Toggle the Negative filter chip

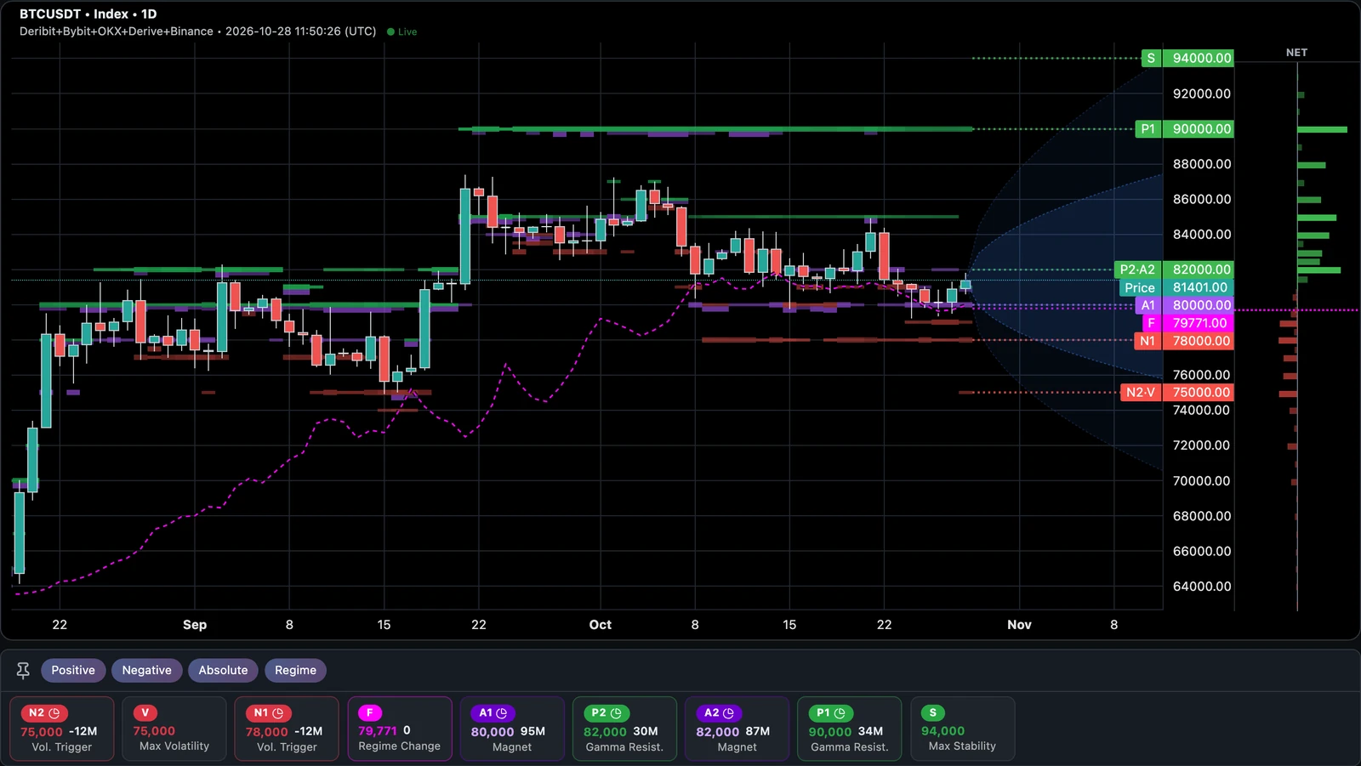click(x=146, y=670)
